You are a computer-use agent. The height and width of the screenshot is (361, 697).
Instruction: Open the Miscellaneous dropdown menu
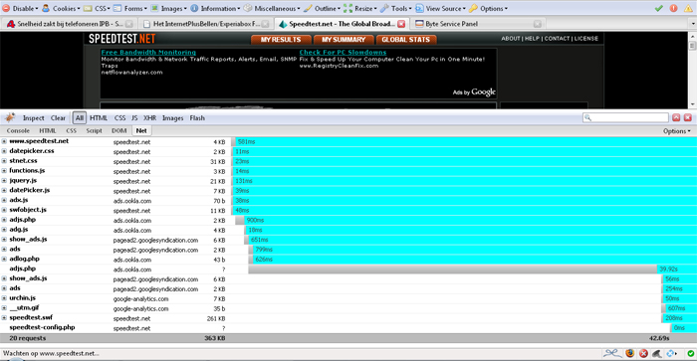point(272,8)
